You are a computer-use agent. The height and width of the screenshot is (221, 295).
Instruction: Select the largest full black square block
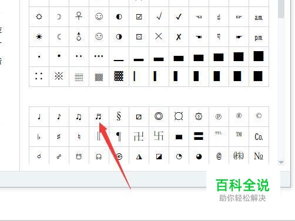point(259,56)
